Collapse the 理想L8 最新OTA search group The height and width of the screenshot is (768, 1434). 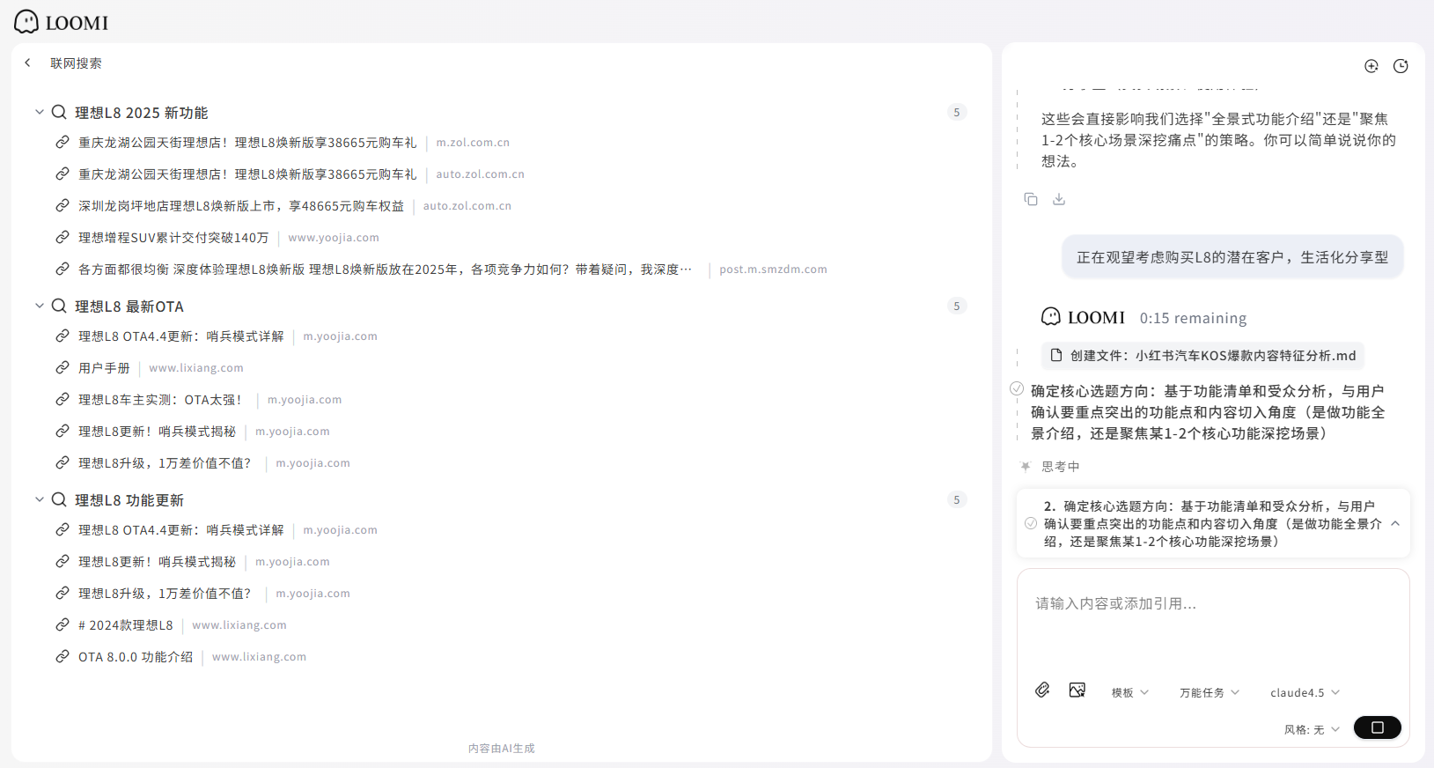point(39,306)
